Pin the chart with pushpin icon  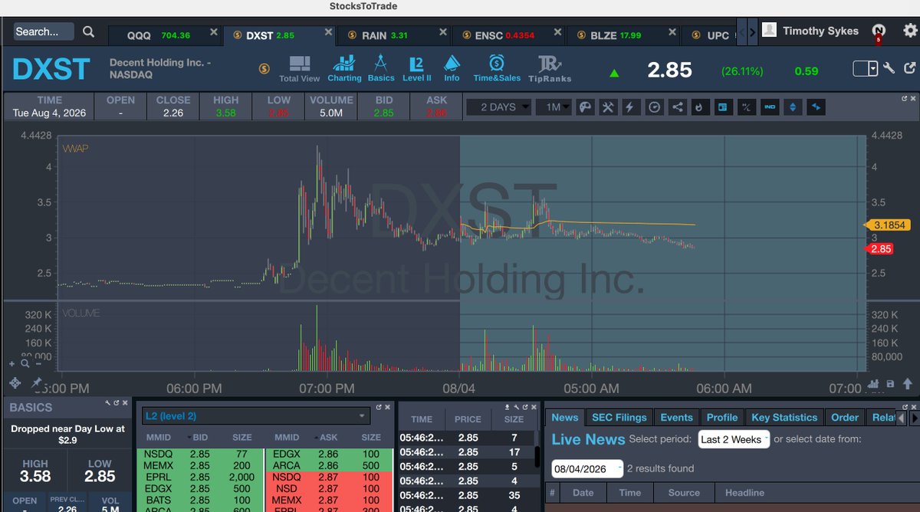tap(36, 382)
